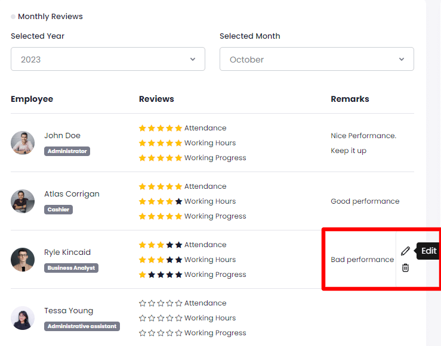
Task: Click the Tessa Young employee name
Action: (x=69, y=310)
